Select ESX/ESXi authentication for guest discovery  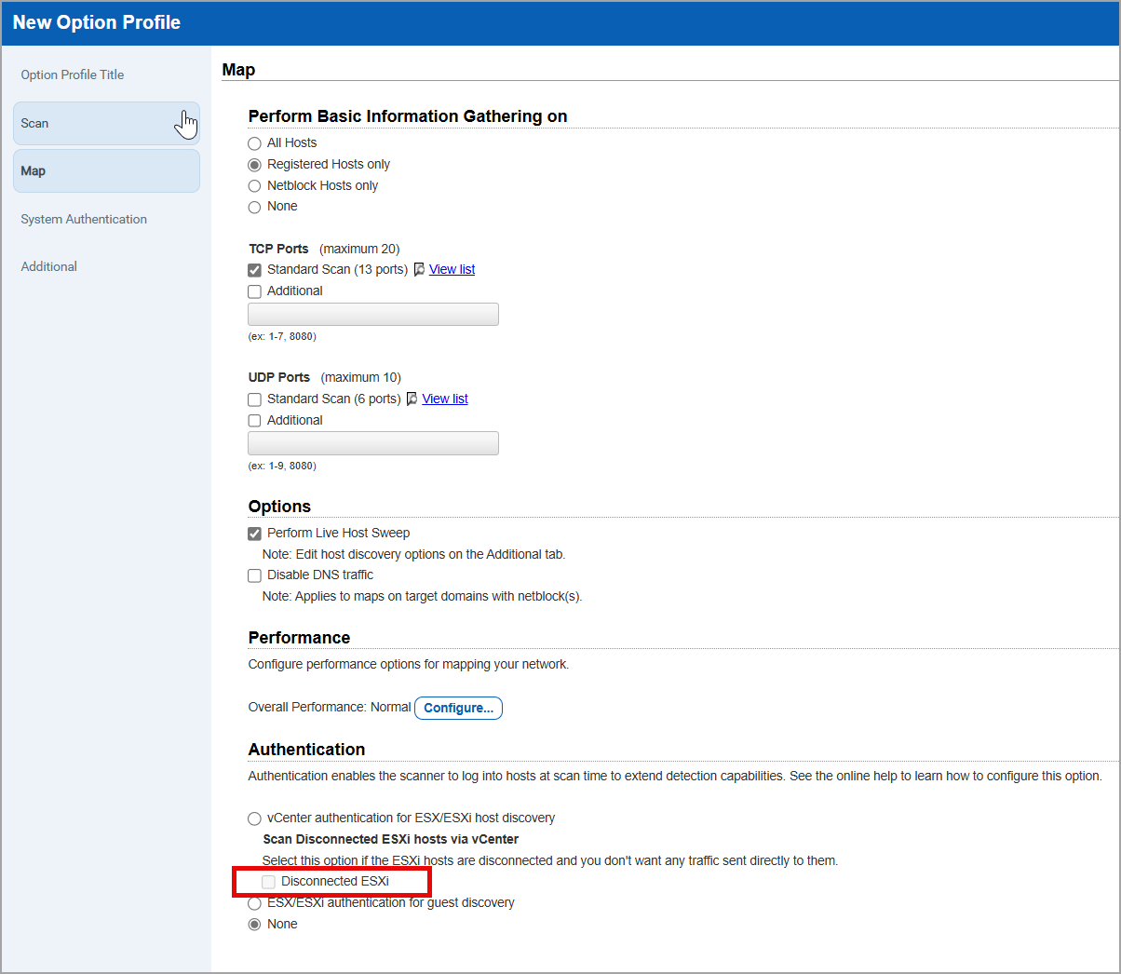[x=254, y=902]
